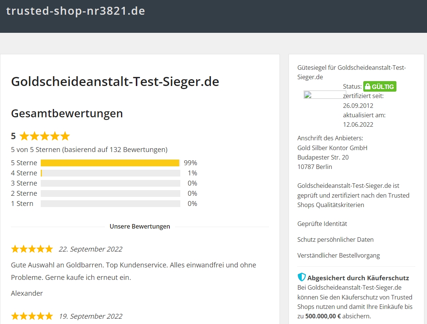427x324 pixels.
Task: Click the 4 Sterne rating bar
Action: [110, 173]
